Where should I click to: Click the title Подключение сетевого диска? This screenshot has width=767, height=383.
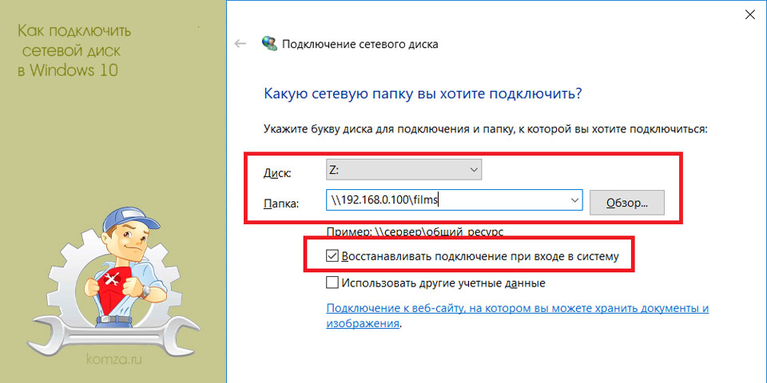coord(360,45)
